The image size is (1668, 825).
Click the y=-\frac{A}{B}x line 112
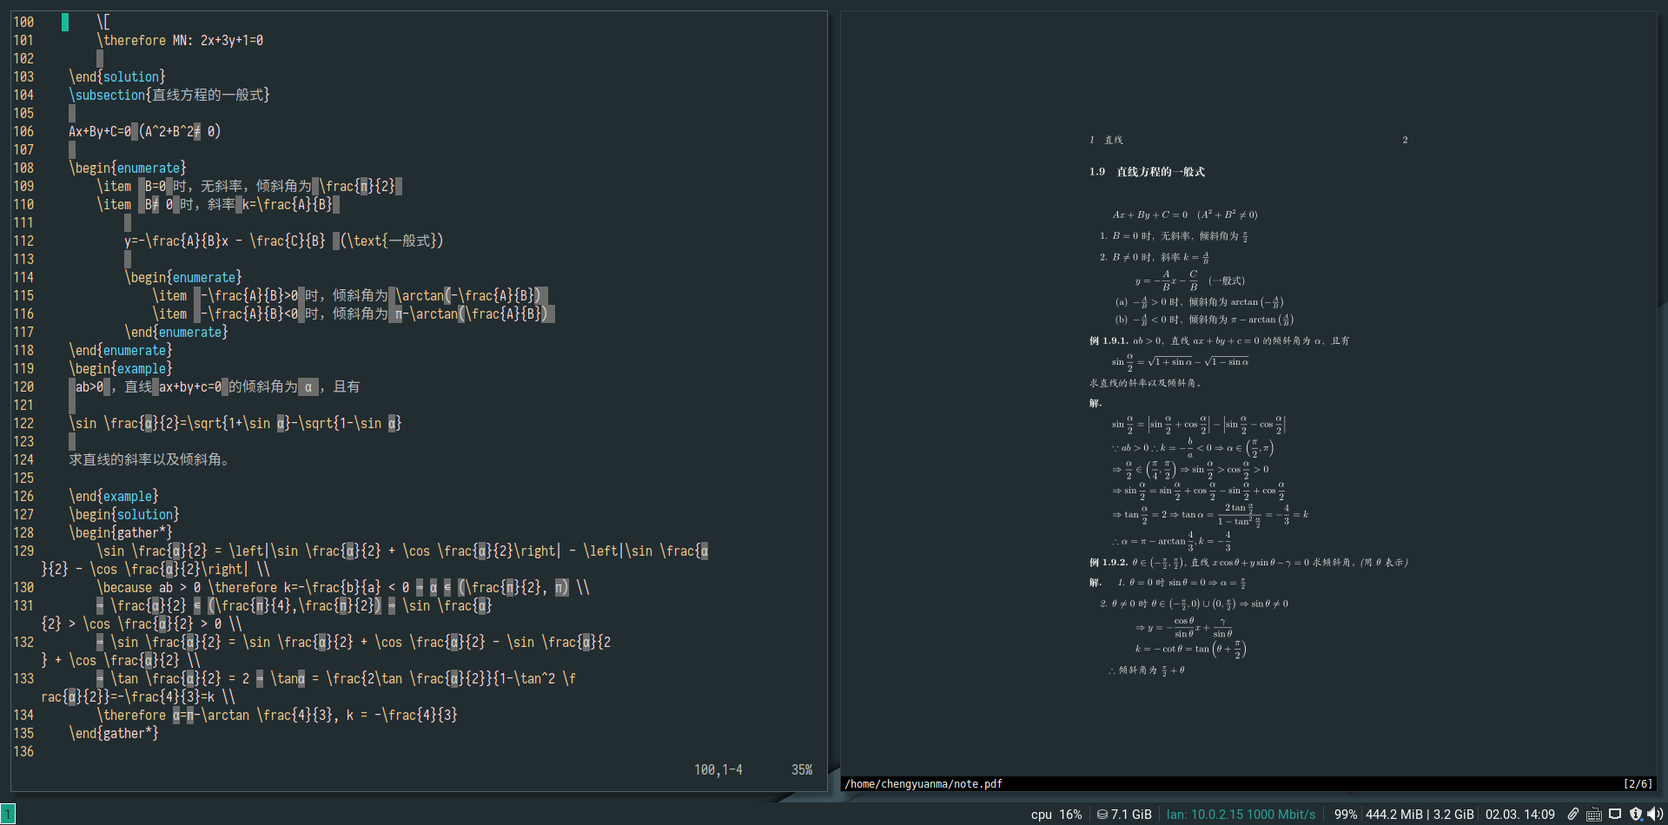tap(283, 241)
